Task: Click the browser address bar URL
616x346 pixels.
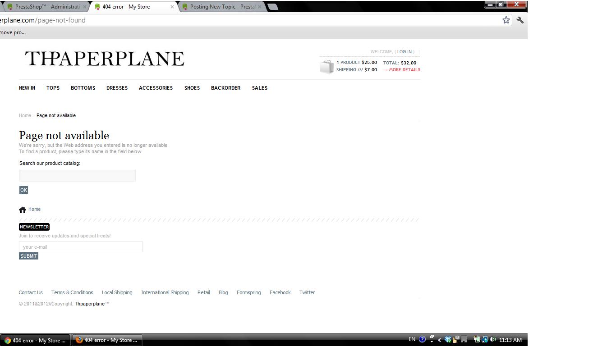Action: coord(43,20)
